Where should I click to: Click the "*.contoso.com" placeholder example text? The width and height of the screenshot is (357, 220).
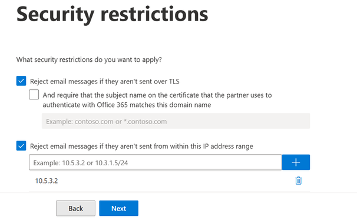(x=146, y=121)
